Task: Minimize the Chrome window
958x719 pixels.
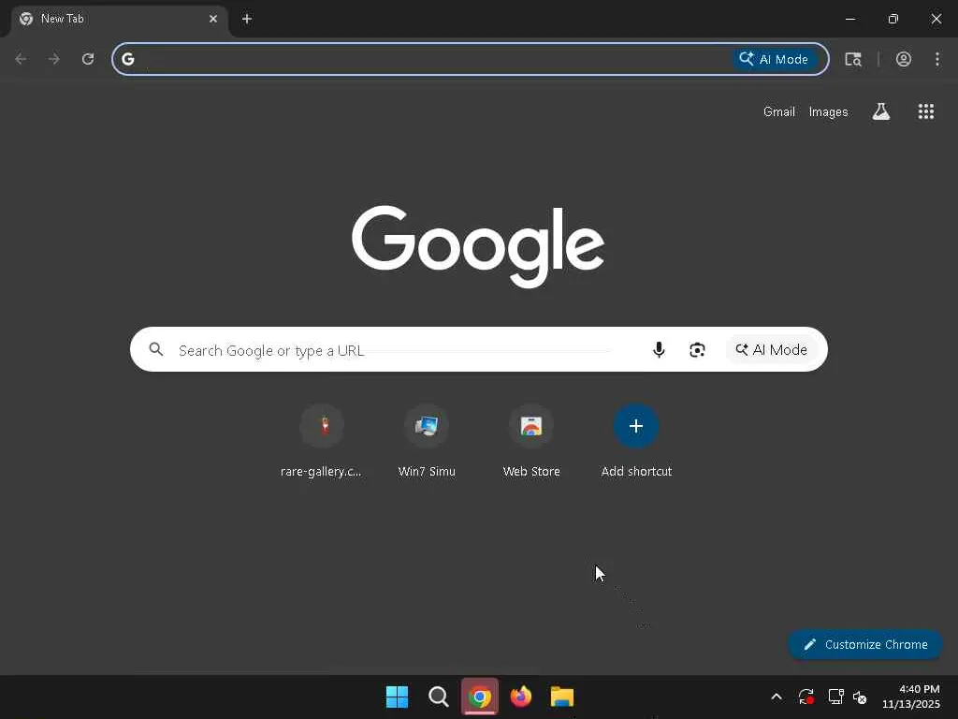Action: pyautogui.click(x=849, y=19)
